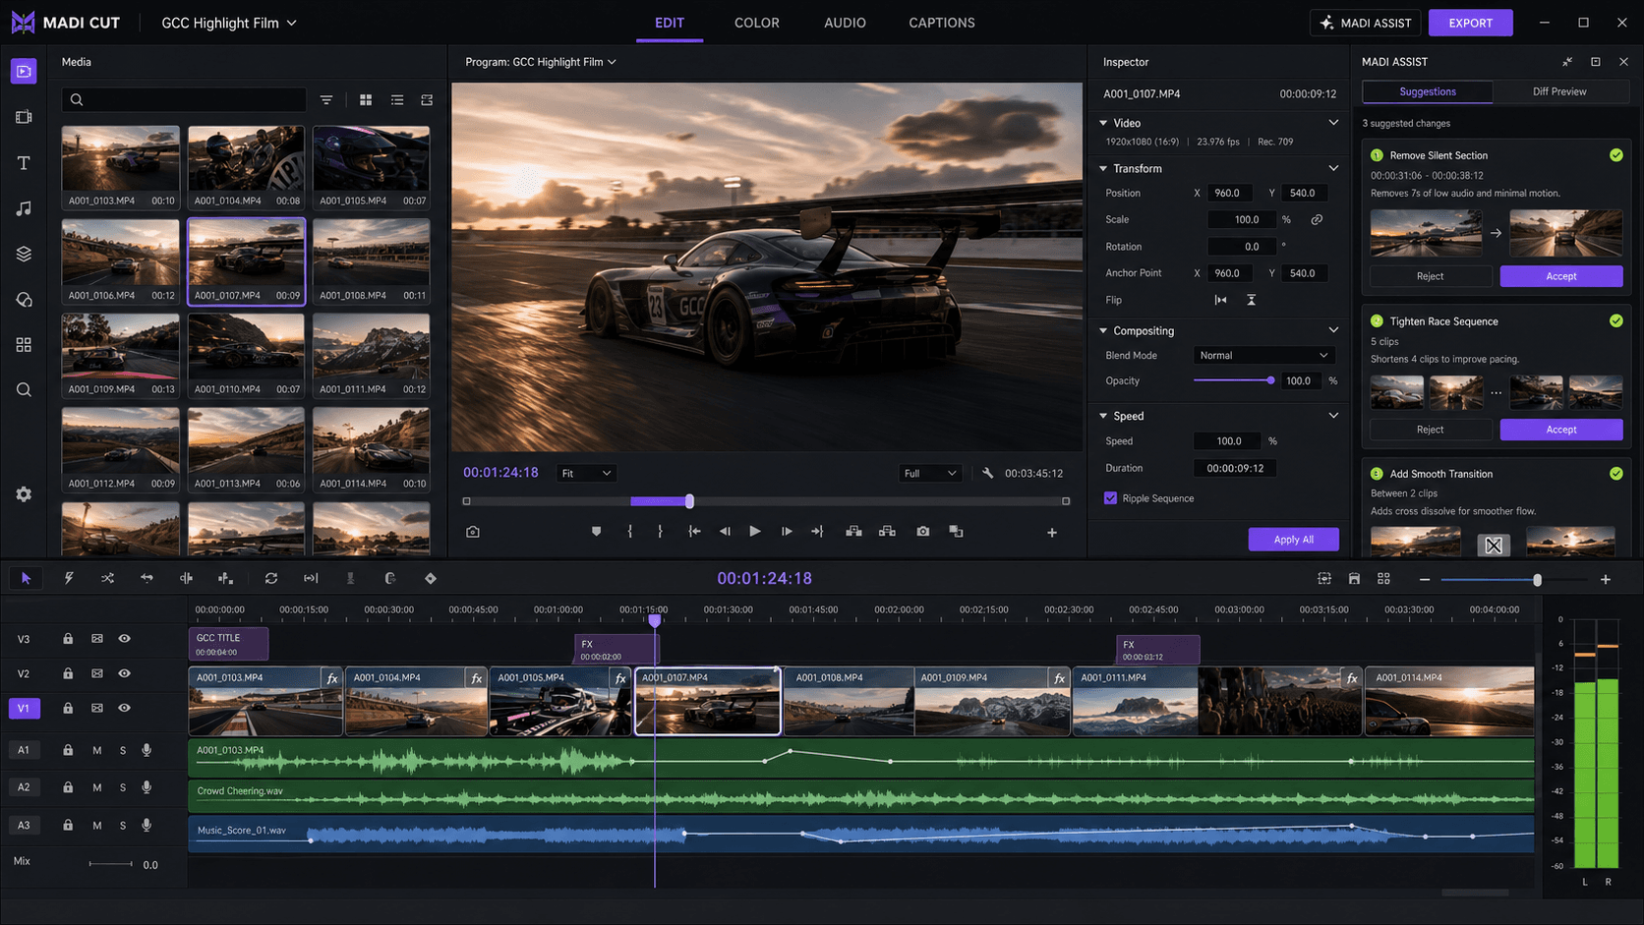This screenshot has height=925, width=1644.
Task: Accept the Tighten Race Sequence suggestion
Action: coord(1560,430)
